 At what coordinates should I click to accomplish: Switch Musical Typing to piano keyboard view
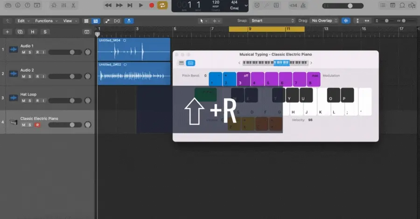[x=182, y=63]
